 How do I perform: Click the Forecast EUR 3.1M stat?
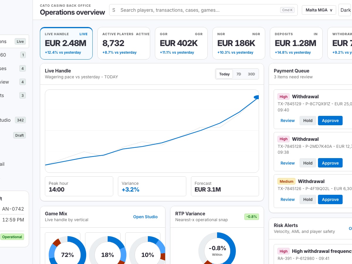pyautogui.click(x=225, y=186)
